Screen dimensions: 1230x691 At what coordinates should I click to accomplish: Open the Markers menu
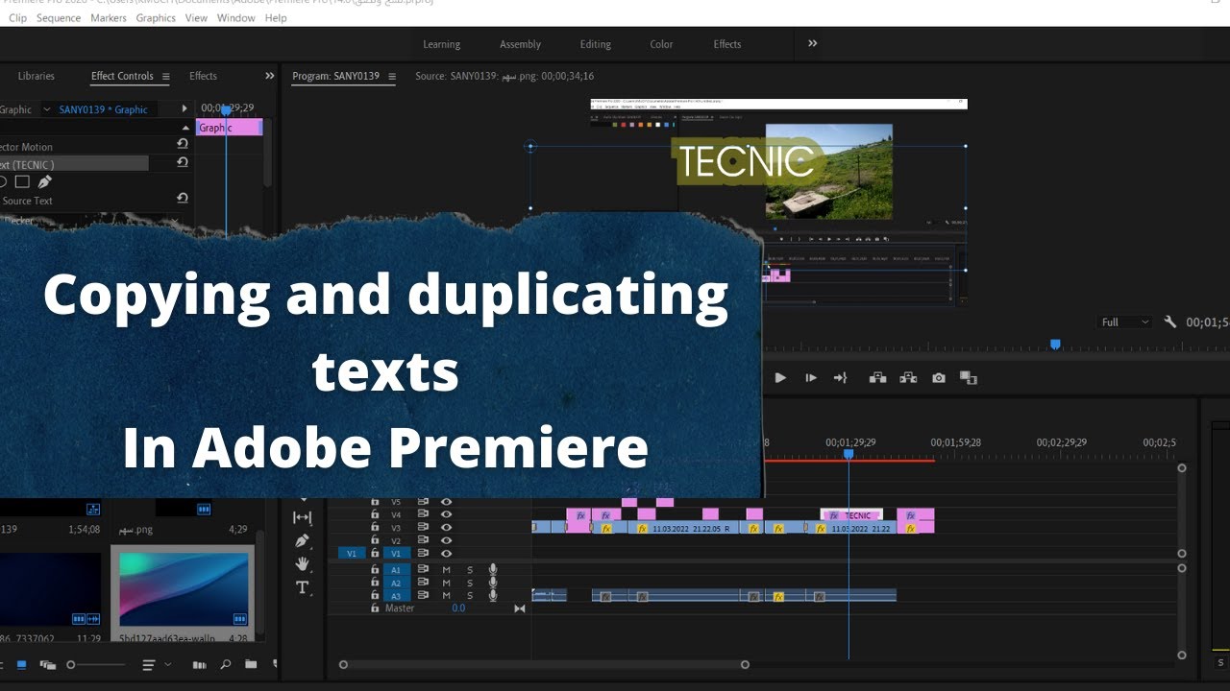click(x=109, y=18)
